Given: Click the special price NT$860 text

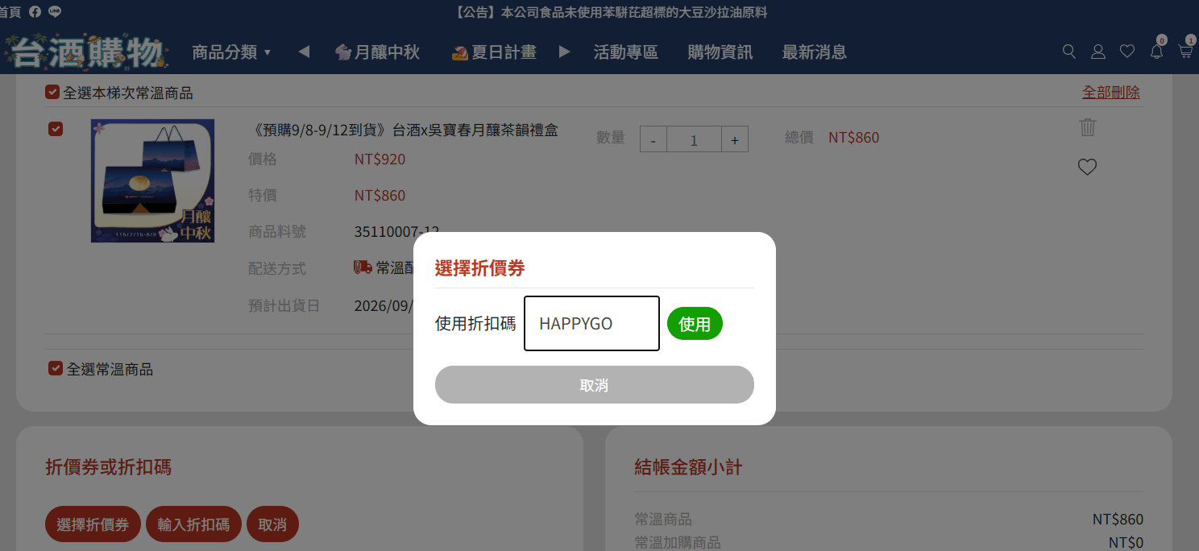Looking at the screenshot, I should (x=380, y=195).
